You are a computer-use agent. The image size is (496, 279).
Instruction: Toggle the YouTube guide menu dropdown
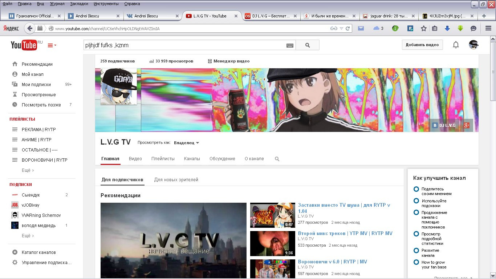click(x=52, y=45)
